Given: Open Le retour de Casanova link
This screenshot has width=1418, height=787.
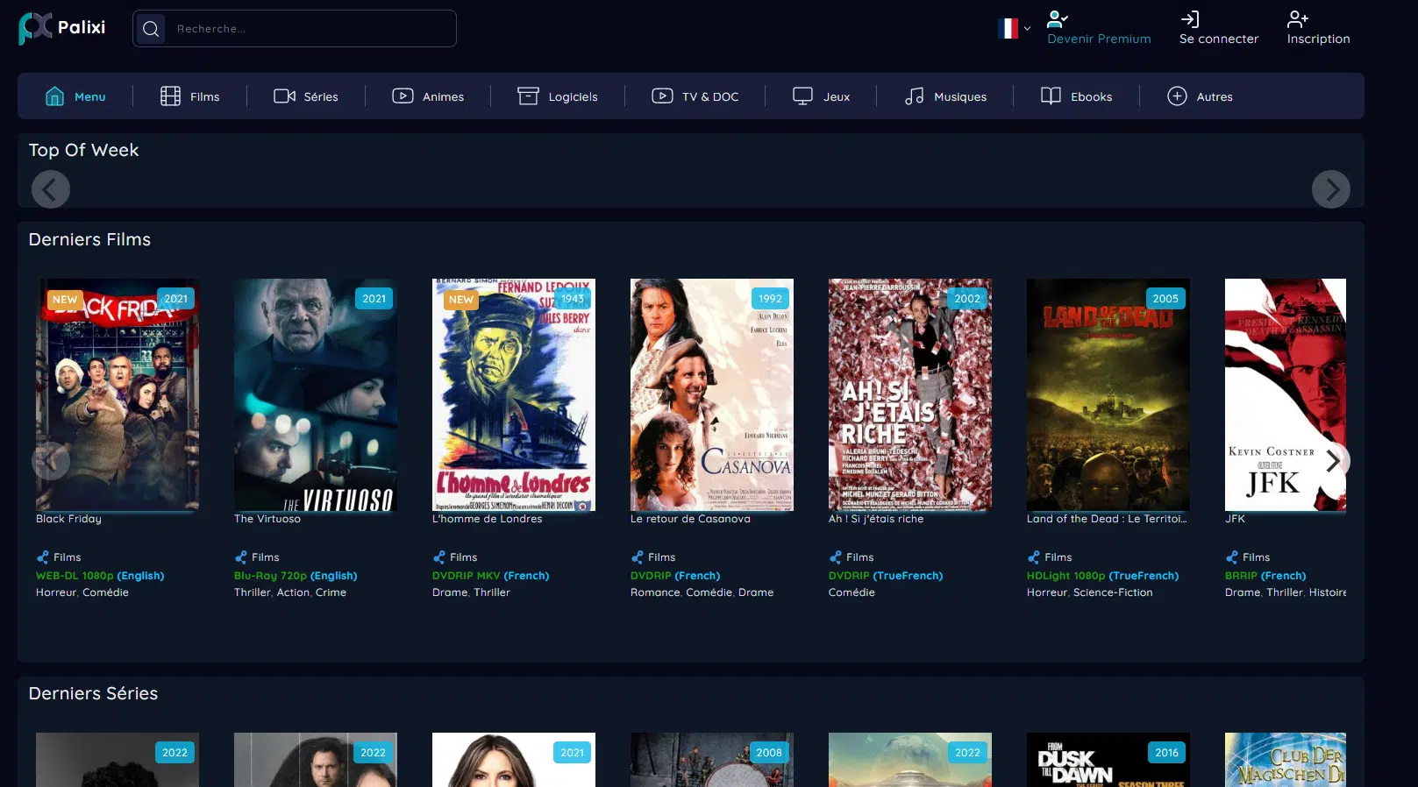Looking at the screenshot, I should point(690,519).
